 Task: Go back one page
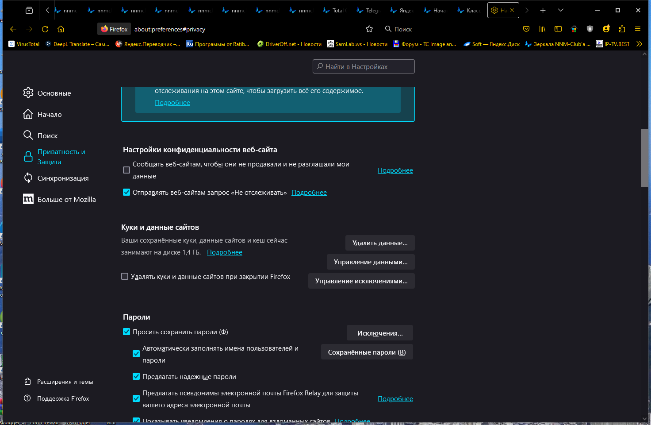click(13, 29)
